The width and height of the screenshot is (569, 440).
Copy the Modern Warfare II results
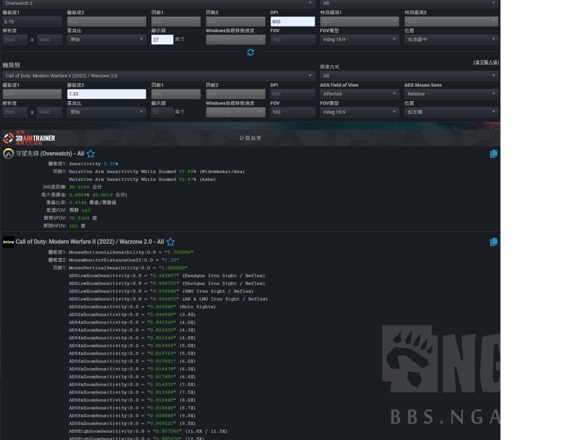click(493, 242)
